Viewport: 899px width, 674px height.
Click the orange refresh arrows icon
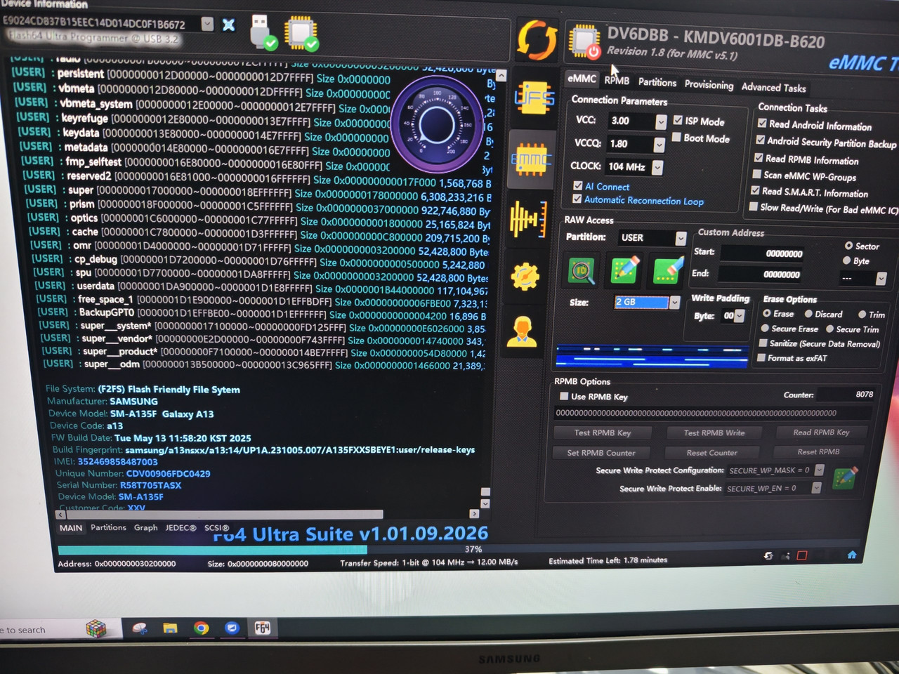click(537, 39)
